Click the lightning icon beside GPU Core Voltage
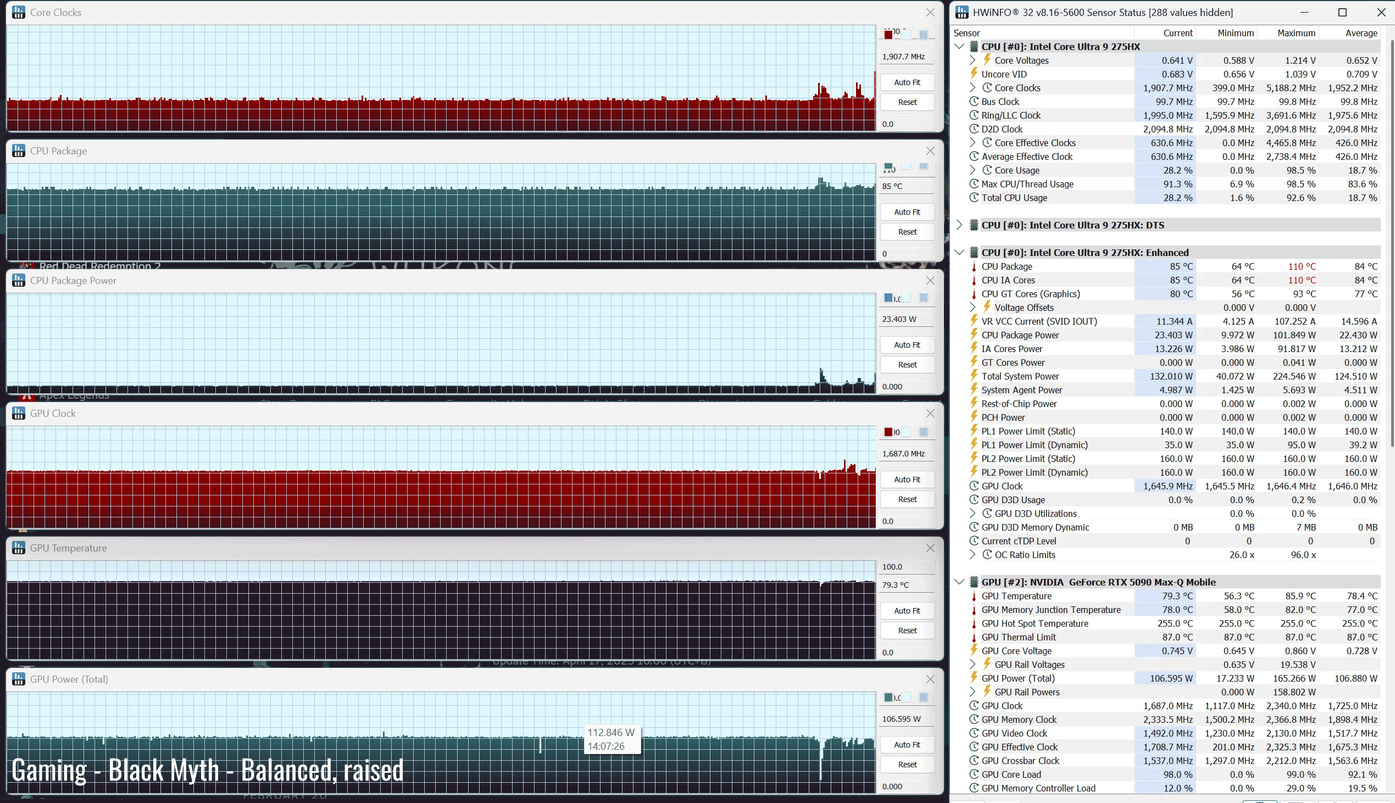 (974, 651)
